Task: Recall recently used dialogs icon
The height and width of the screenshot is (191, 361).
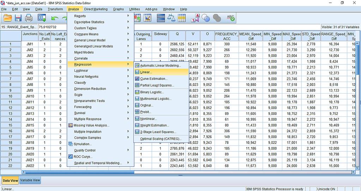Action: tap(42, 18)
